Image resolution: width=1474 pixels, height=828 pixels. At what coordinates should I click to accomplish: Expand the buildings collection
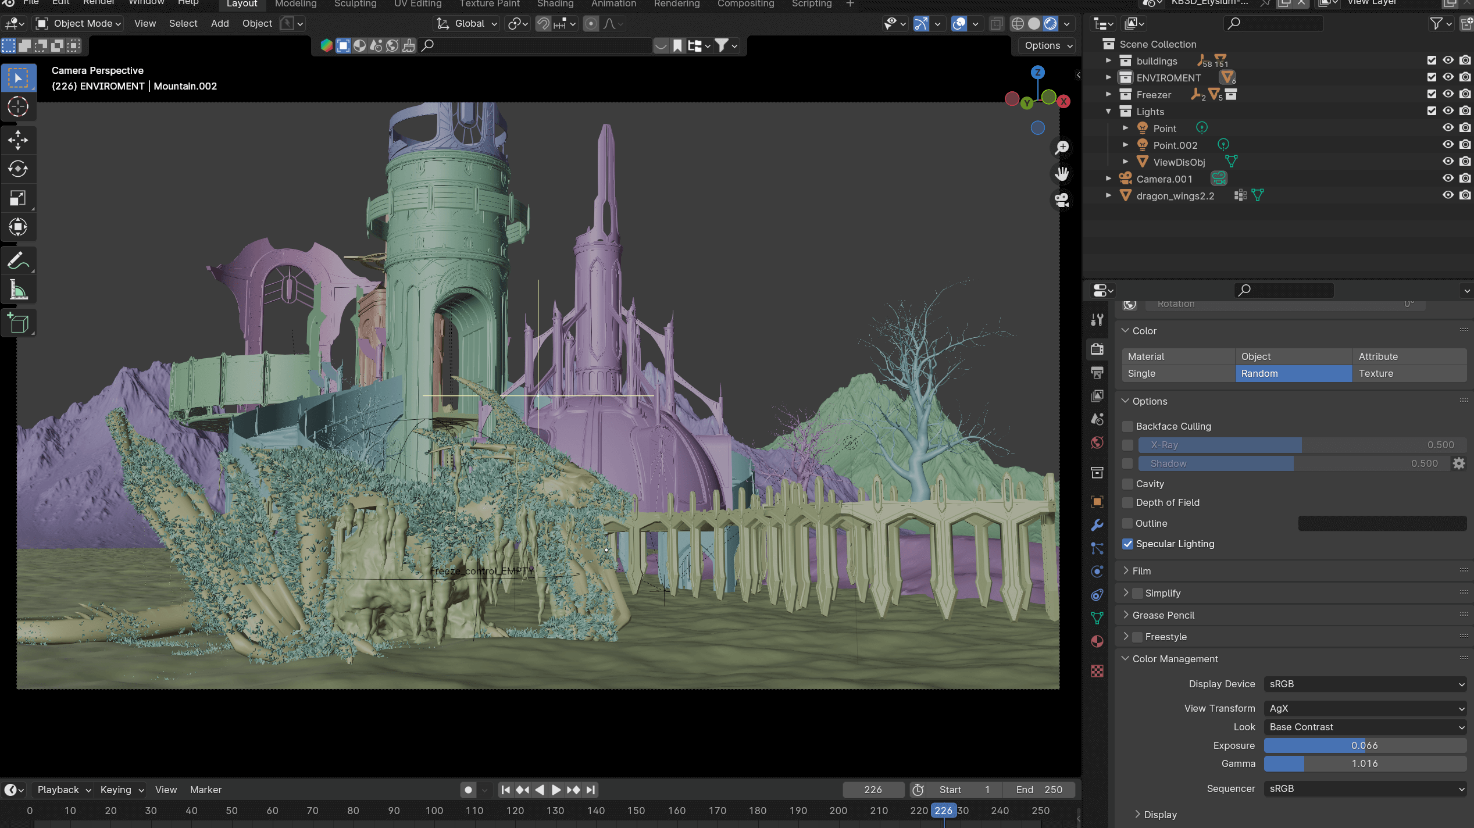pyautogui.click(x=1108, y=60)
